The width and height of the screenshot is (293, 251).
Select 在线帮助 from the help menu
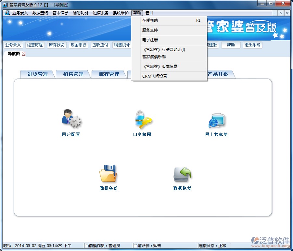[150, 20]
